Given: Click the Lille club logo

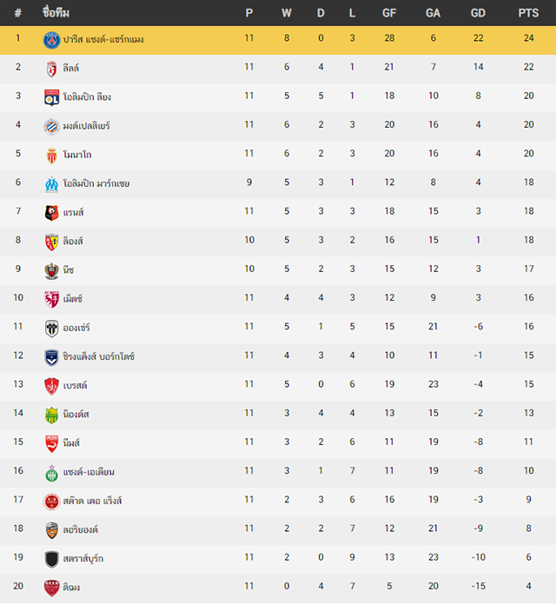Looking at the screenshot, I should (x=51, y=69).
